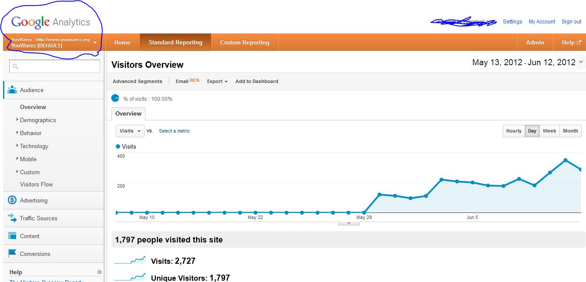This screenshot has width=586, height=282.
Task: Click the "Visitors Overview" page title
Action: (148, 65)
